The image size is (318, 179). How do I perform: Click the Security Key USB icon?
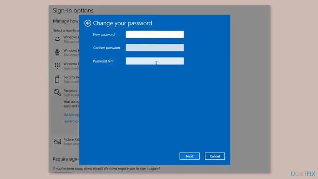[x=57, y=79]
